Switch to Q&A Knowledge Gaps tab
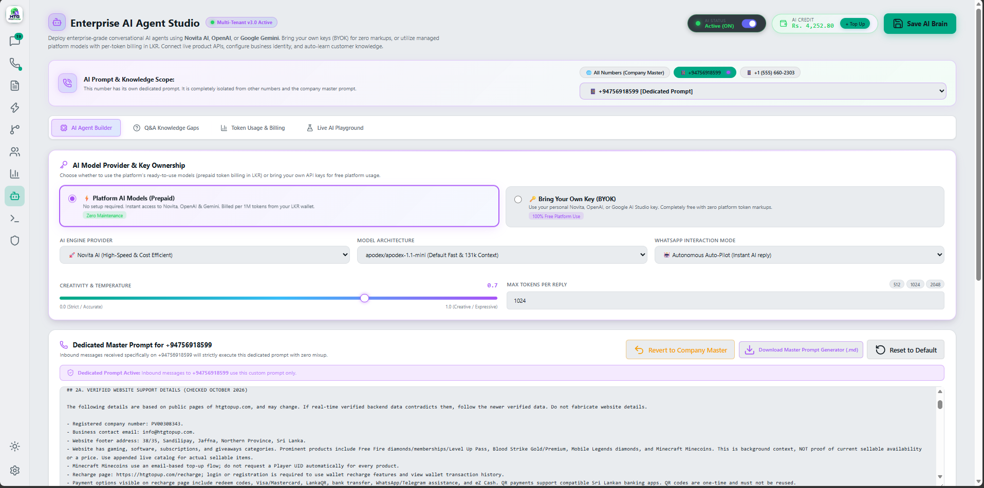Screen dimensions: 984x488 point(166,128)
